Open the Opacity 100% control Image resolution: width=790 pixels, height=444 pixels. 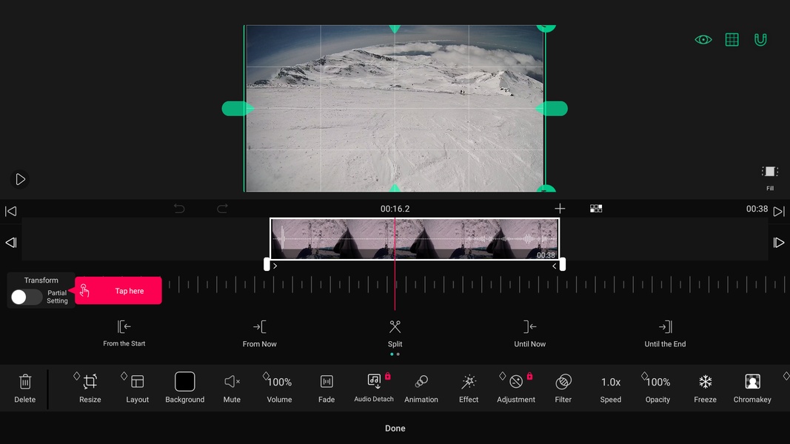click(658, 388)
